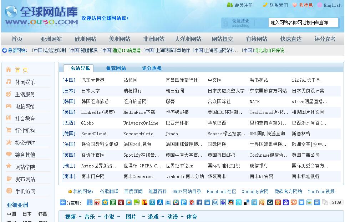Open 亚洲网站 in the top navigation bar
Screen dimensions: 345x222
tap(51, 39)
